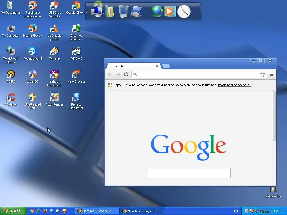Launch TeamViewer 8 shortcut
The height and width of the screenshot is (215, 287).
33,53
